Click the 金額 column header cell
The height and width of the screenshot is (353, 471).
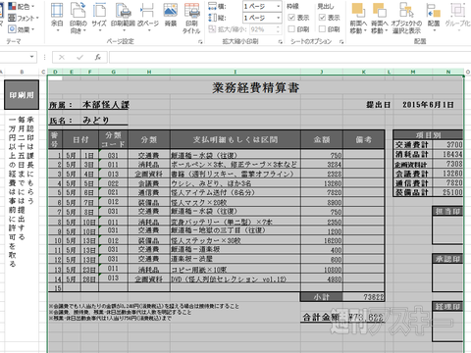[322, 139]
